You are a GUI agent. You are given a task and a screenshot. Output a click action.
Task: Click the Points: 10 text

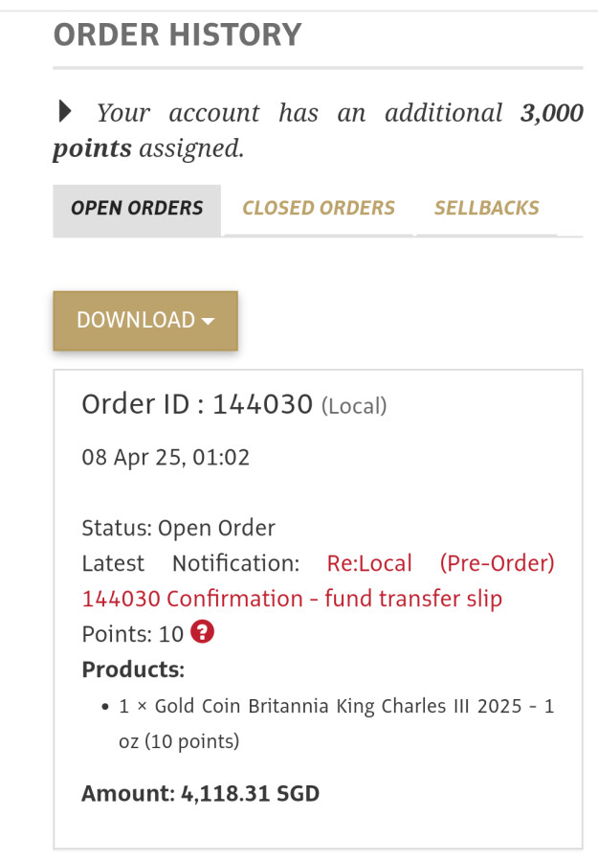tap(132, 633)
